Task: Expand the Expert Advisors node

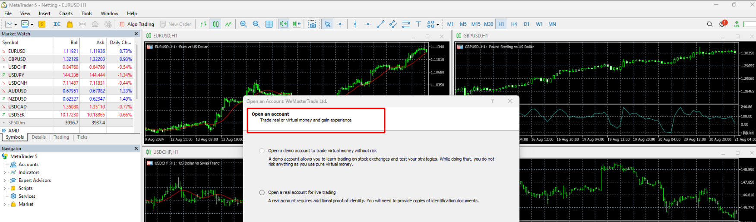Action: 5,181
